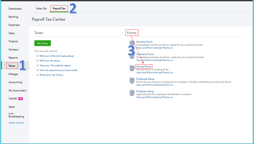Screen dimensions: 254x144
Task: Click arrow bullet beside Enter prior tax history
Action: [37, 75]
